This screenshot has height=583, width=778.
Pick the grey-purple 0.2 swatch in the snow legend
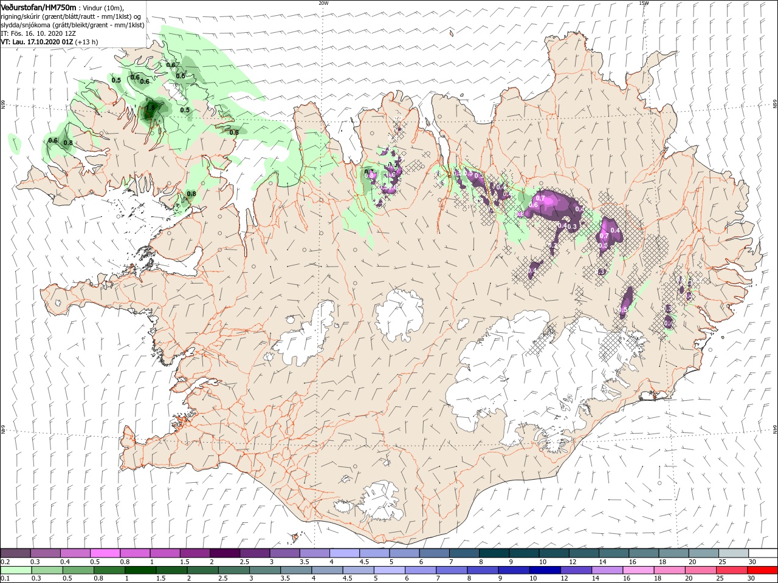[x=15, y=553]
